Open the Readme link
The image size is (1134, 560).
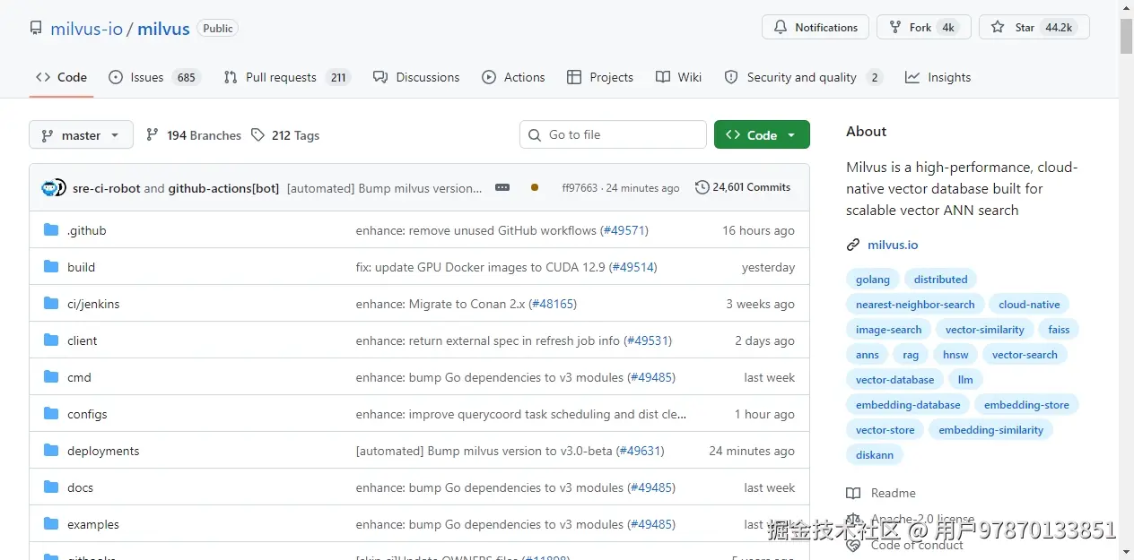881,493
